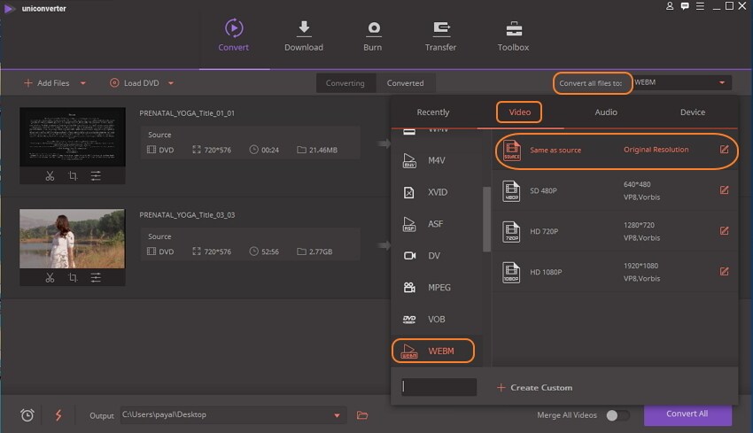Click the PRENATAL_YOGA_Title_03_03 file name

click(x=187, y=215)
